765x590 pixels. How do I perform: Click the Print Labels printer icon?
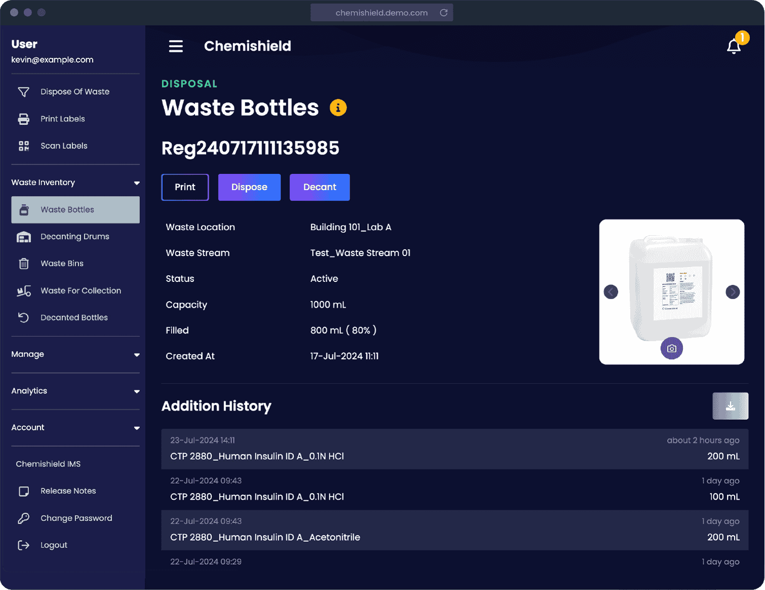tap(24, 119)
